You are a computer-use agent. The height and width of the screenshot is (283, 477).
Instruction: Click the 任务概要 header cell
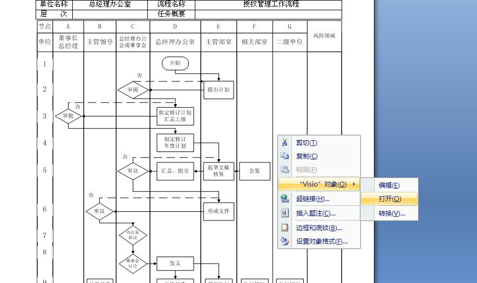[x=171, y=14]
